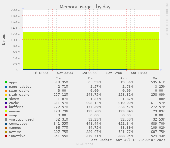
Task: Click inactive average value 388.05M
Action: coord(126,136)
